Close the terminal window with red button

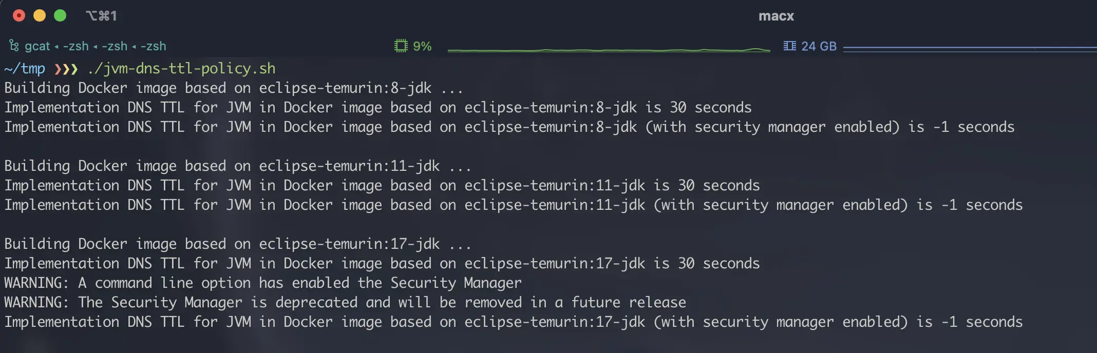[19, 15]
